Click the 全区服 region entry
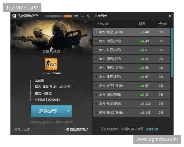Viewport: 184px width, 147px height. click(x=40, y=80)
